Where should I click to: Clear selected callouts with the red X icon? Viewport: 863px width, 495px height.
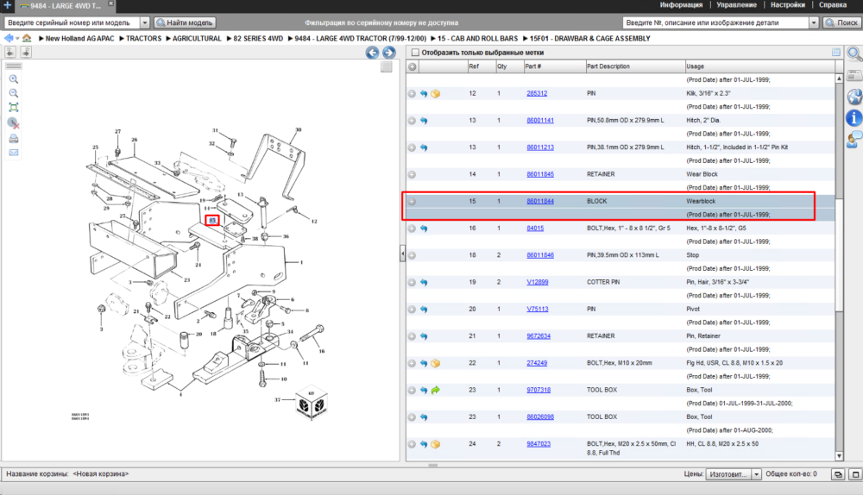[x=14, y=123]
